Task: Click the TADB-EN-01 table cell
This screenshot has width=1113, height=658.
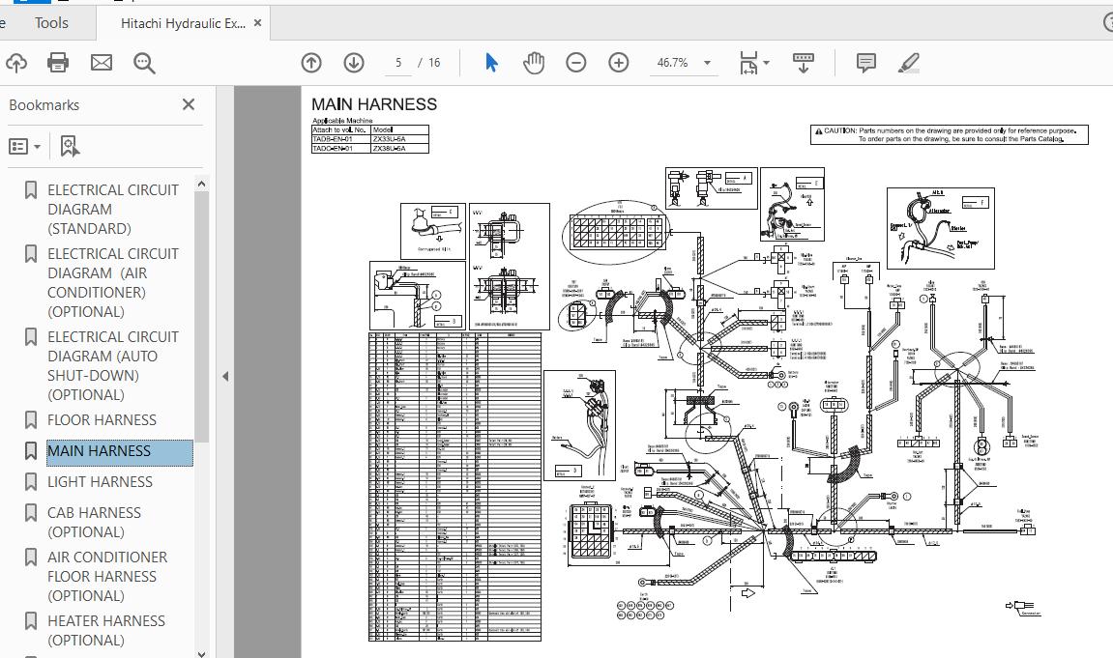Action: [340, 139]
